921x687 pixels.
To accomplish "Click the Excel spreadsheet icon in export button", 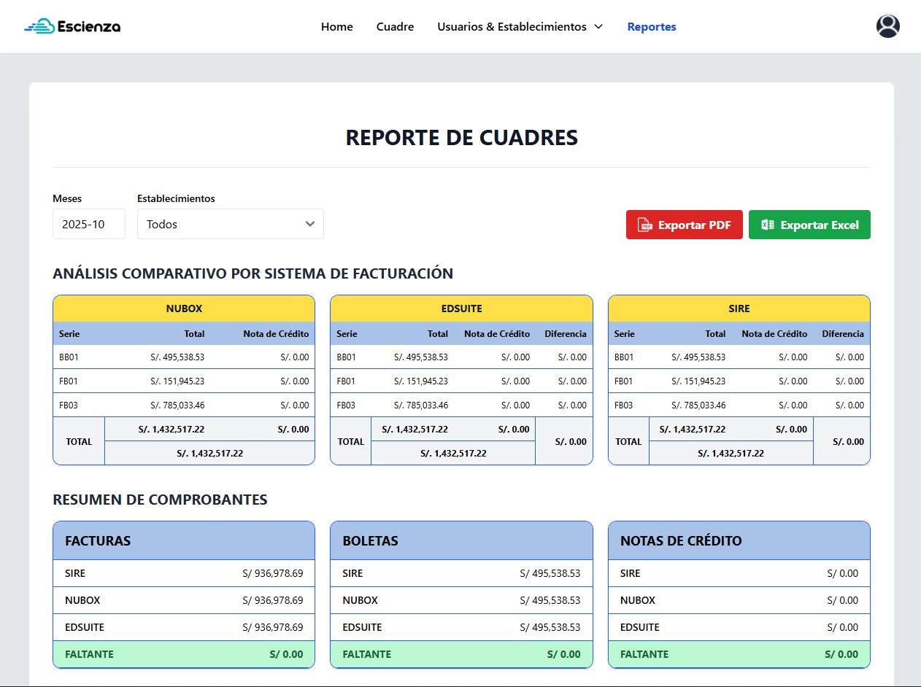I will (767, 225).
